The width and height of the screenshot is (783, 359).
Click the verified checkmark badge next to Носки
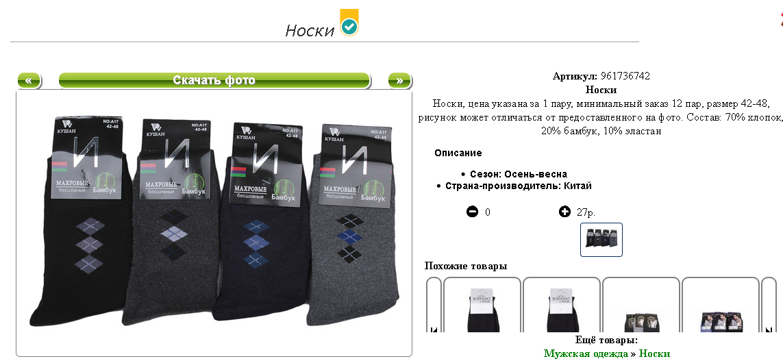(349, 23)
